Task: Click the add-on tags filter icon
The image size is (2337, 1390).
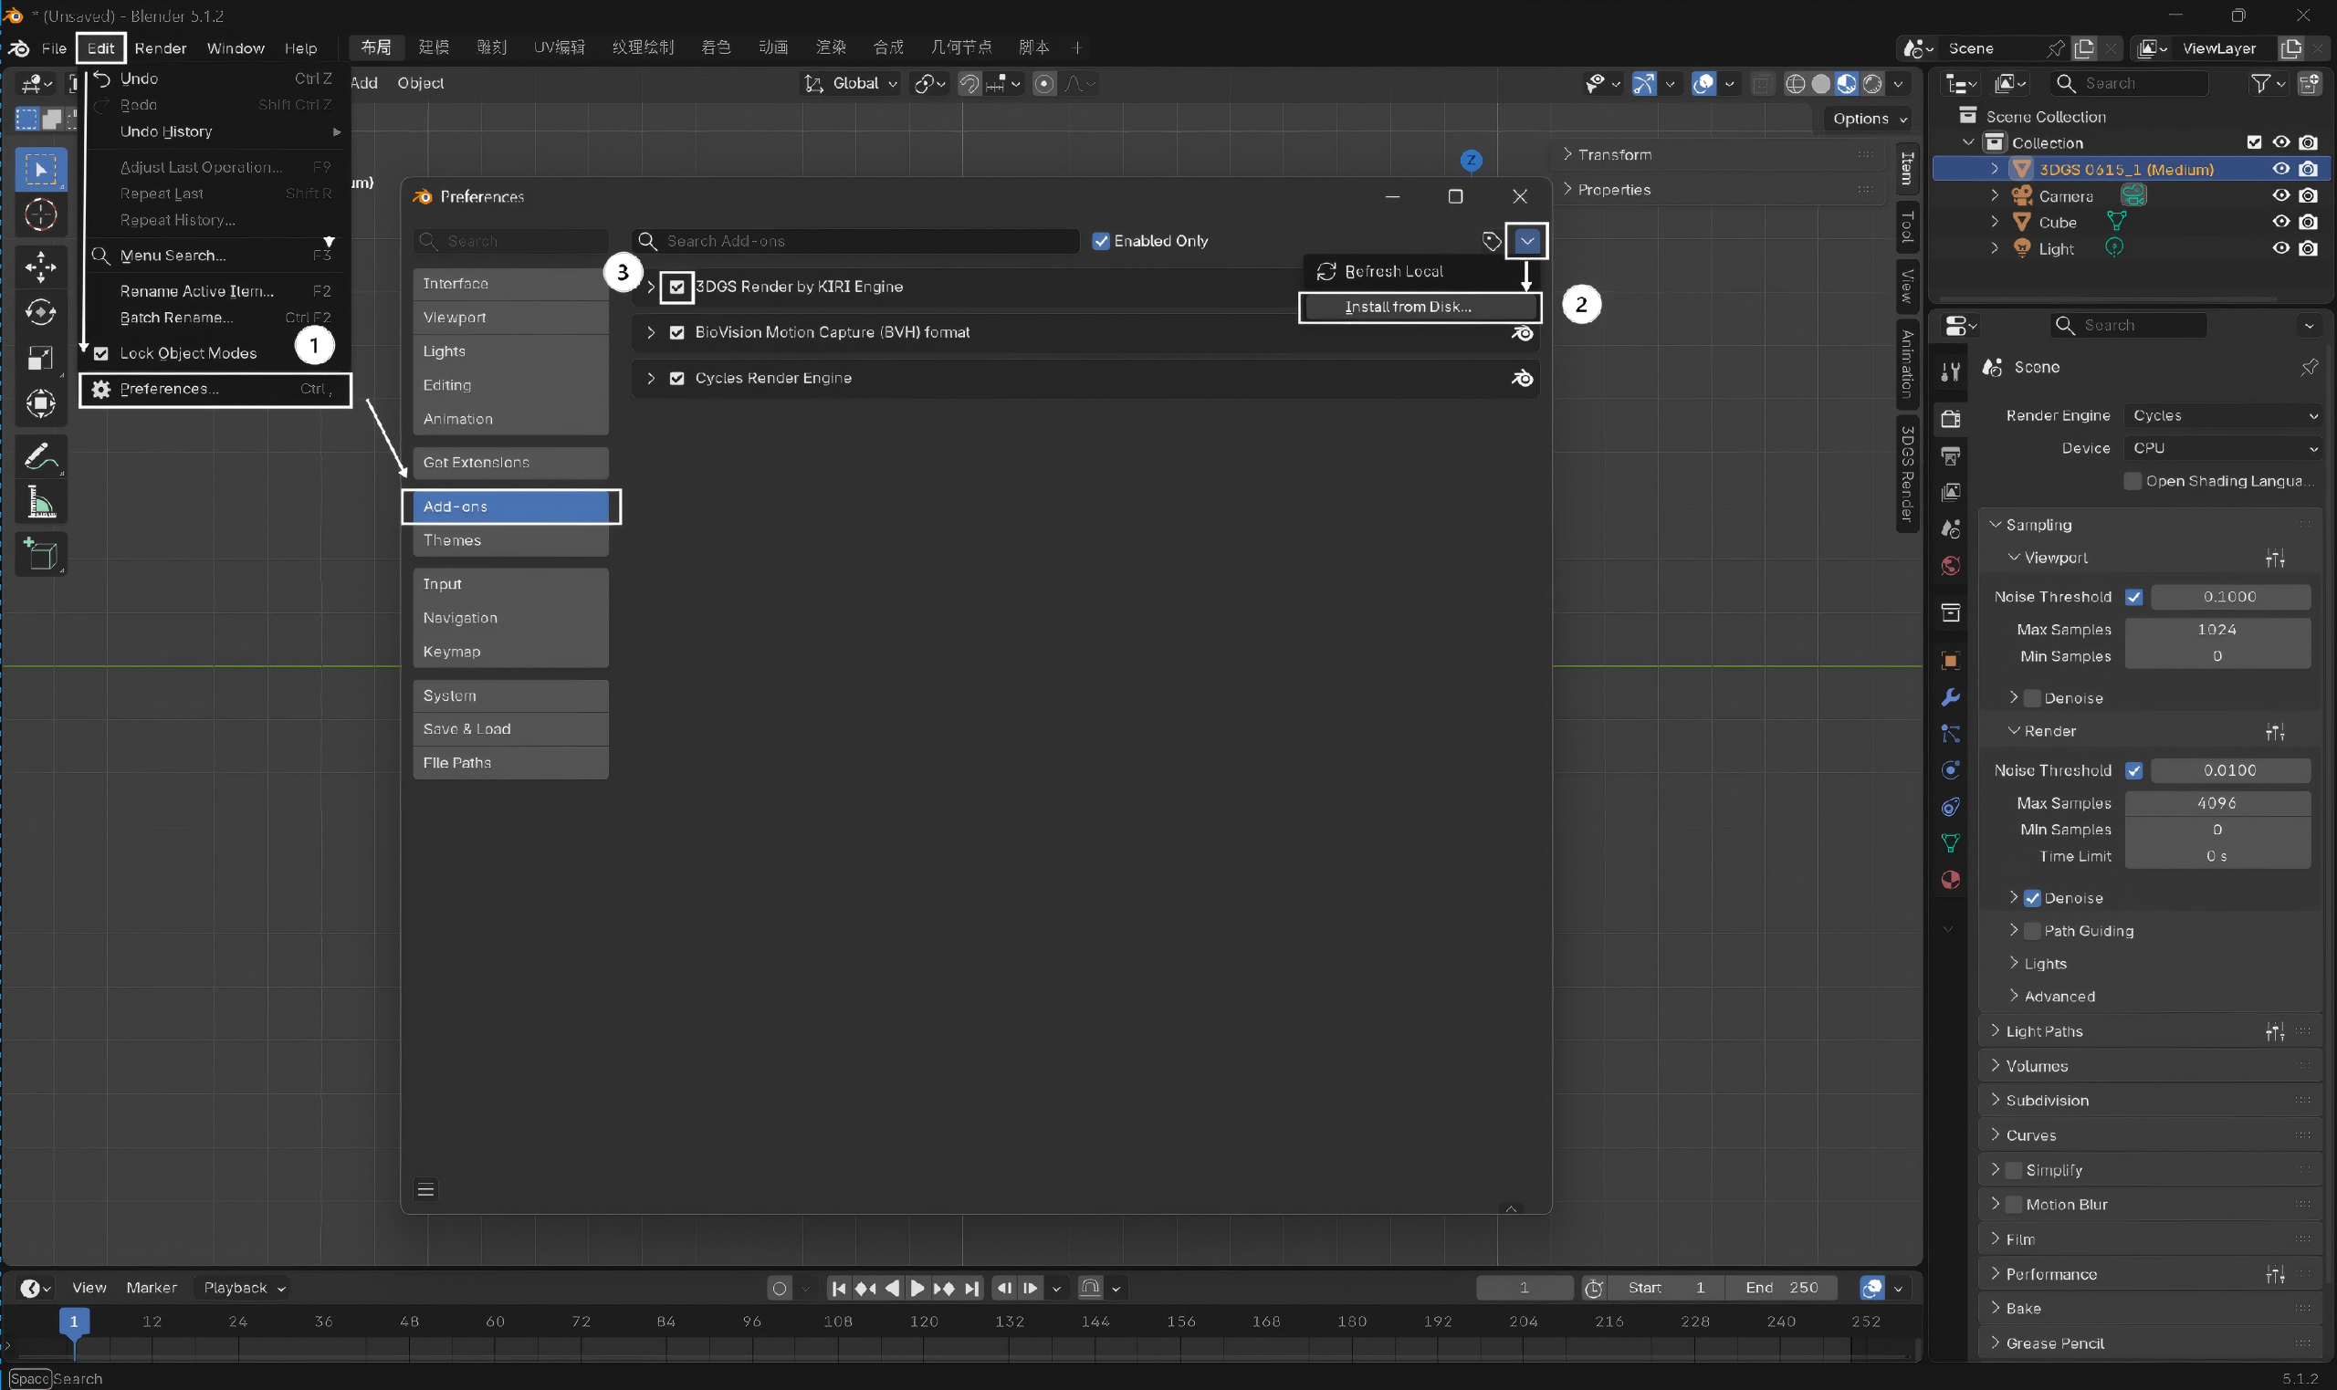Action: tap(1493, 242)
